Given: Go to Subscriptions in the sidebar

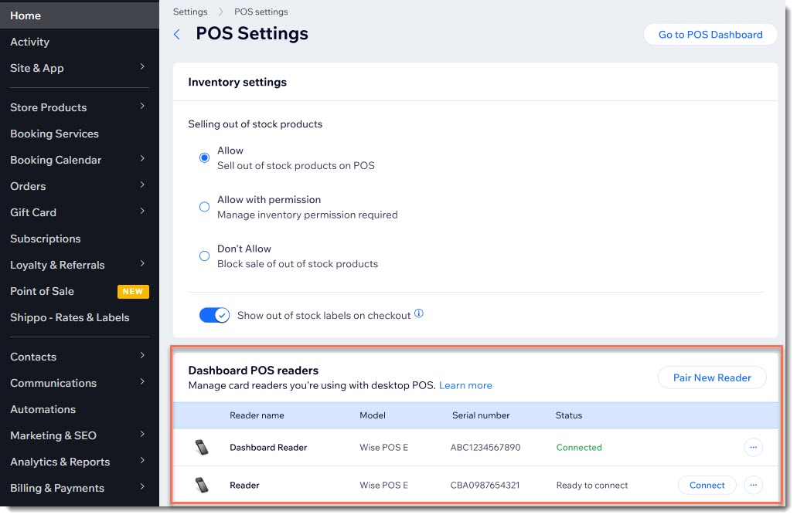Looking at the screenshot, I should (x=45, y=239).
